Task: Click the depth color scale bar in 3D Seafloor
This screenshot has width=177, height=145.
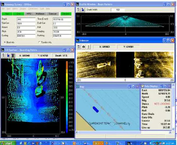Action: (x=67, y=97)
